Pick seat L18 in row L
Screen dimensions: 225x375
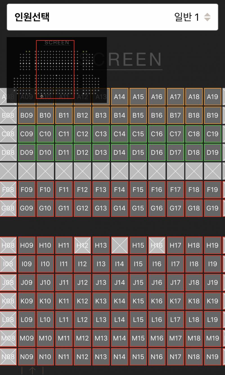pyautogui.click(x=194, y=319)
